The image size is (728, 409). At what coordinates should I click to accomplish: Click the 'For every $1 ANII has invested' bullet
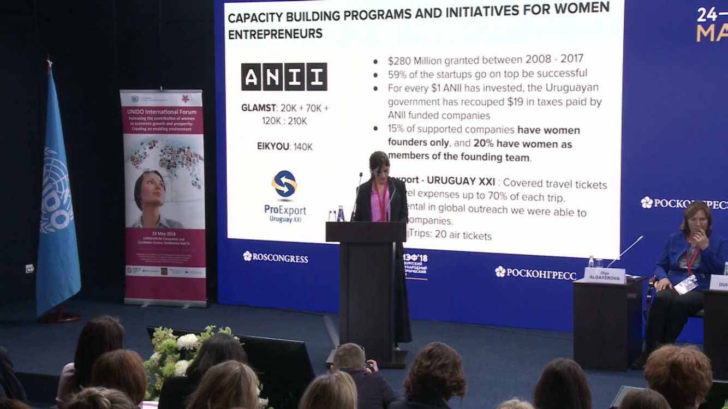pyautogui.click(x=494, y=101)
